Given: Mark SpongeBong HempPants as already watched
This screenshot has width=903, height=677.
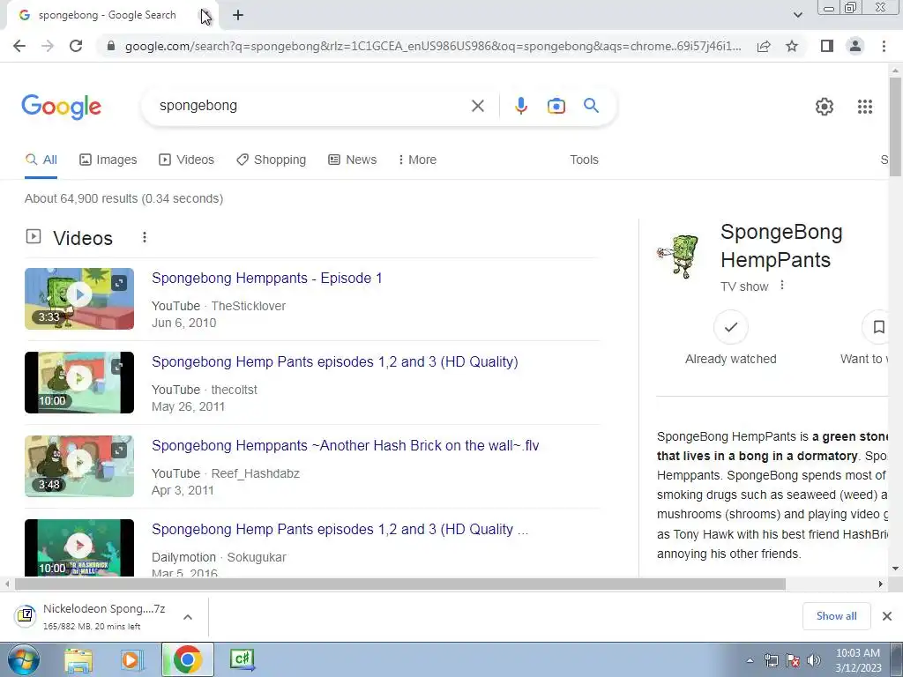Looking at the screenshot, I should point(731,327).
